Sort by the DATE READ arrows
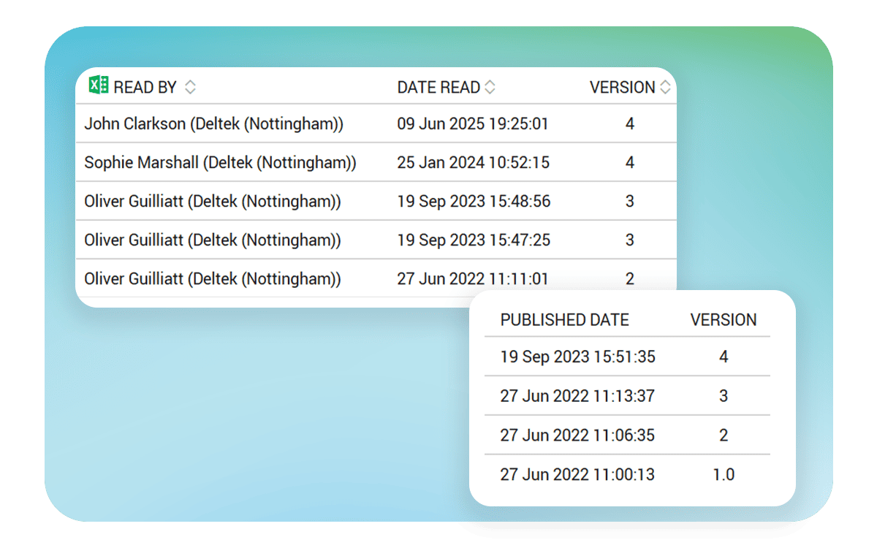 tap(490, 88)
